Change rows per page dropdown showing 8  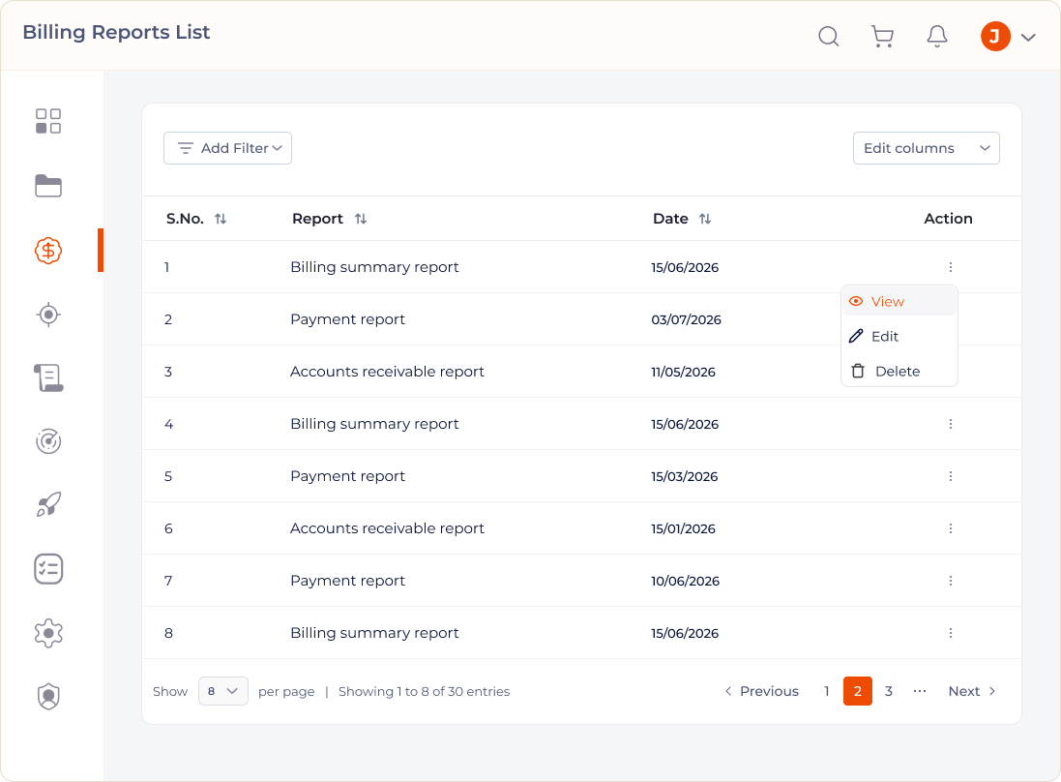222,691
